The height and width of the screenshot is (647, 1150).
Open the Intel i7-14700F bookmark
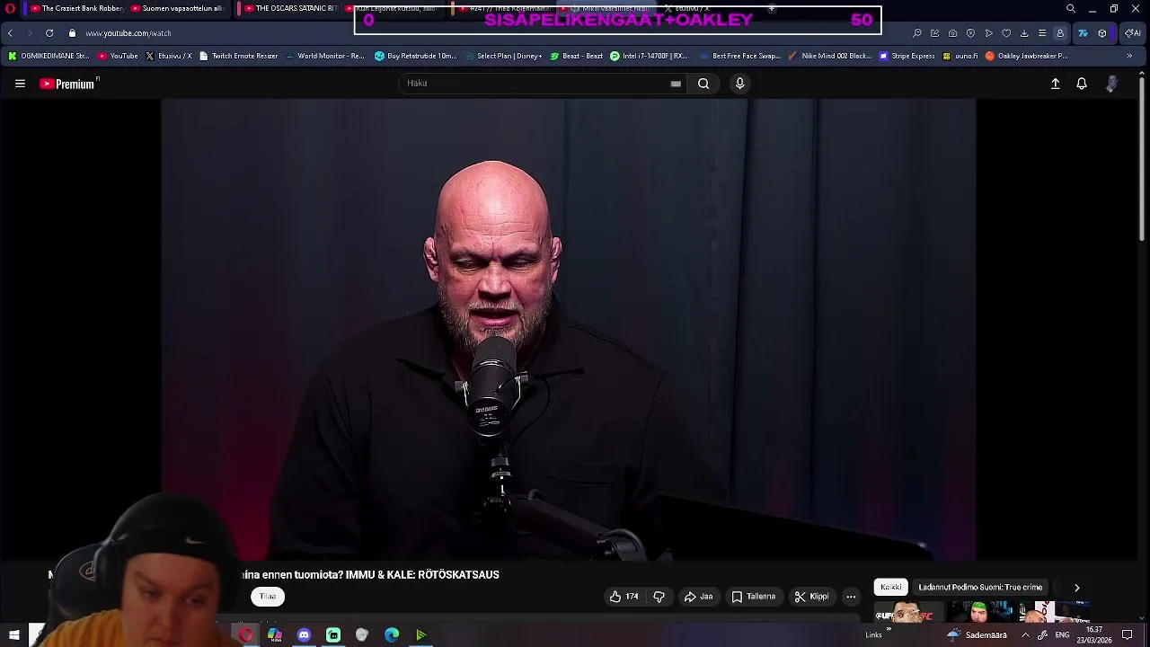pos(649,56)
